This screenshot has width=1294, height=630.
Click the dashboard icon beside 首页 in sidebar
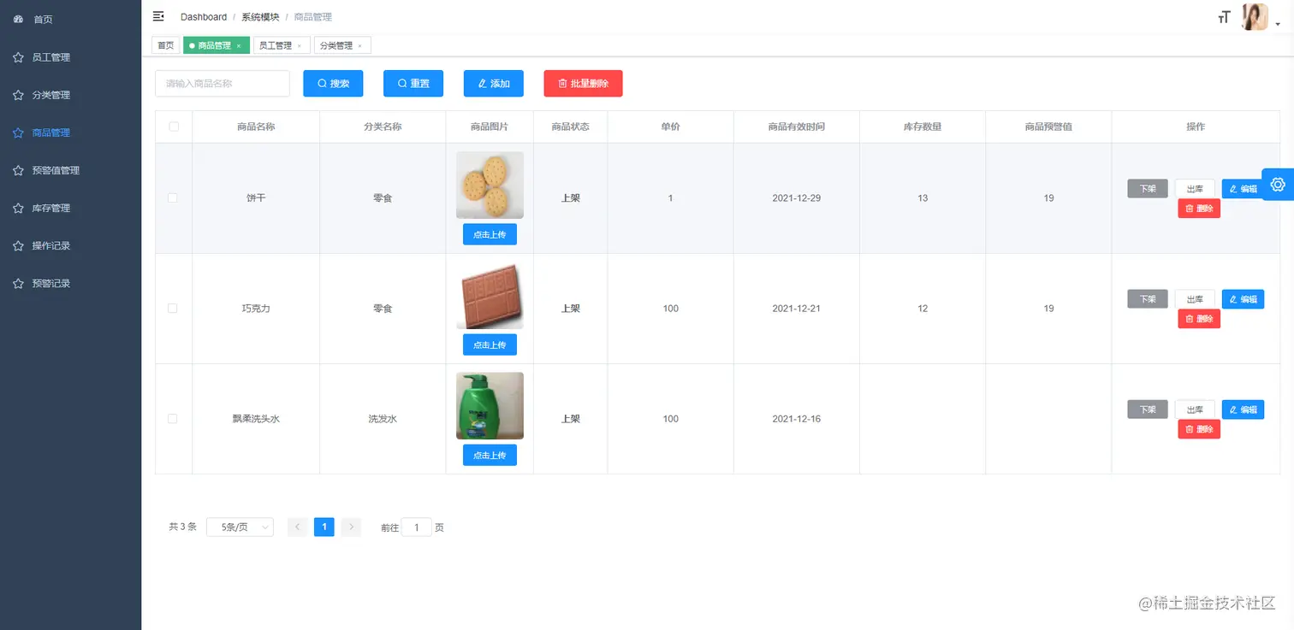pyautogui.click(x=20, y=19)
